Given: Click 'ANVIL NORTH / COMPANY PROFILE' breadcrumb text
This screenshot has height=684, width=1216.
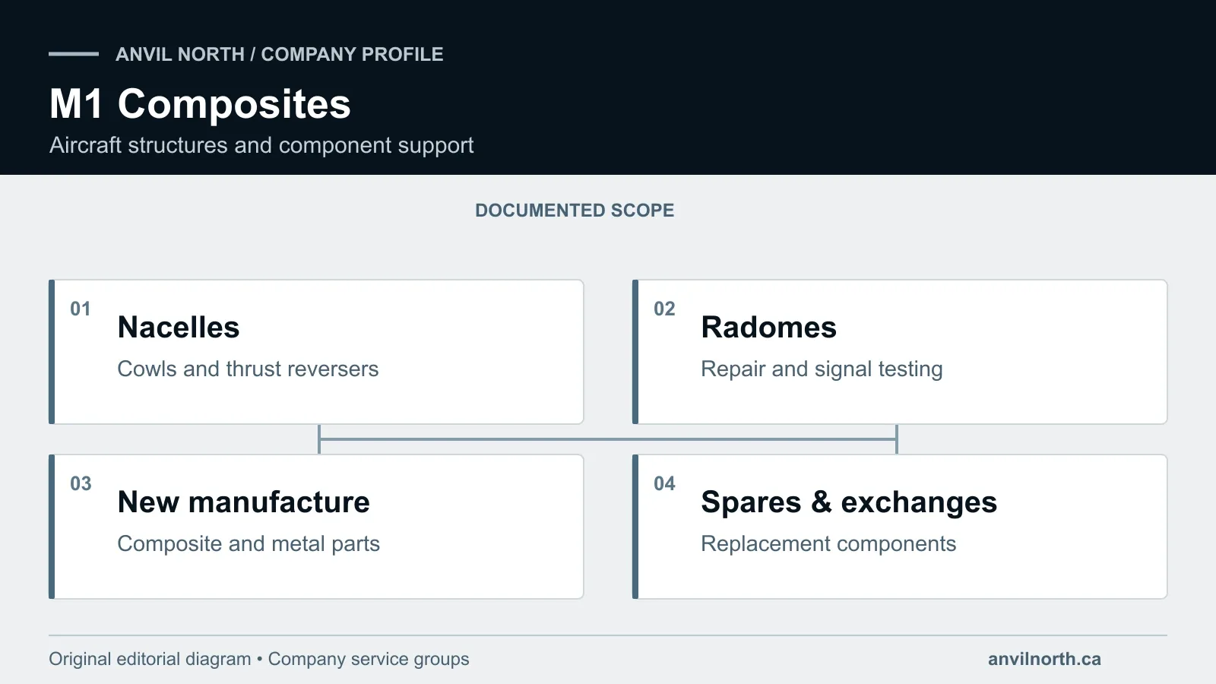Looking at the screenshot, I should point(280,55).
